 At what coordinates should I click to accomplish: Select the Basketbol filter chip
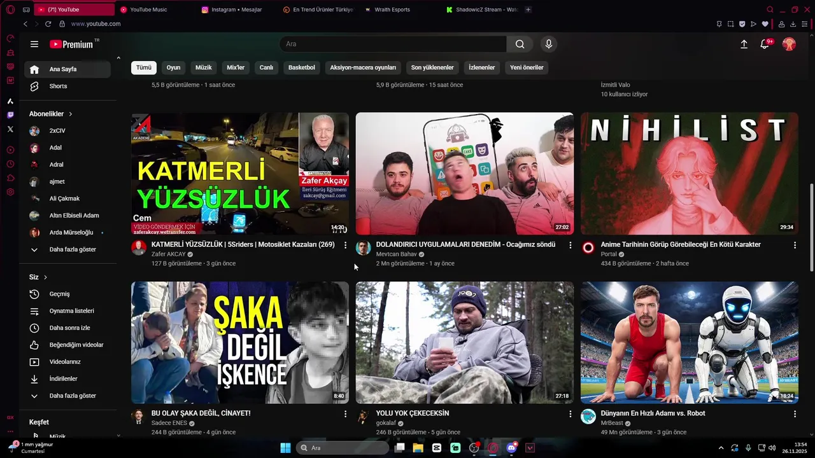tap(302, 67)
